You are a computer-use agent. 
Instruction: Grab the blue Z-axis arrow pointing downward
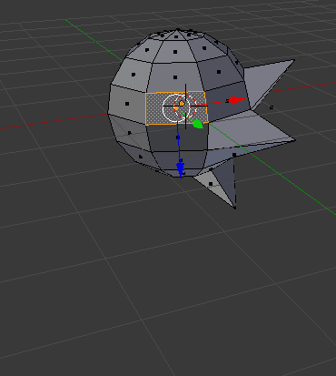(x=181, y=169)
